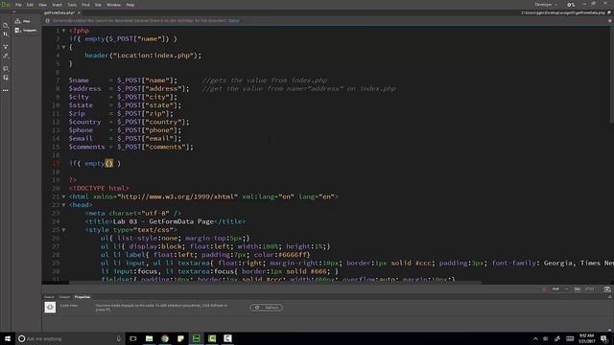Open the Properties panel options menu
This screenshot has height=345, width=614.
point(610,297)
